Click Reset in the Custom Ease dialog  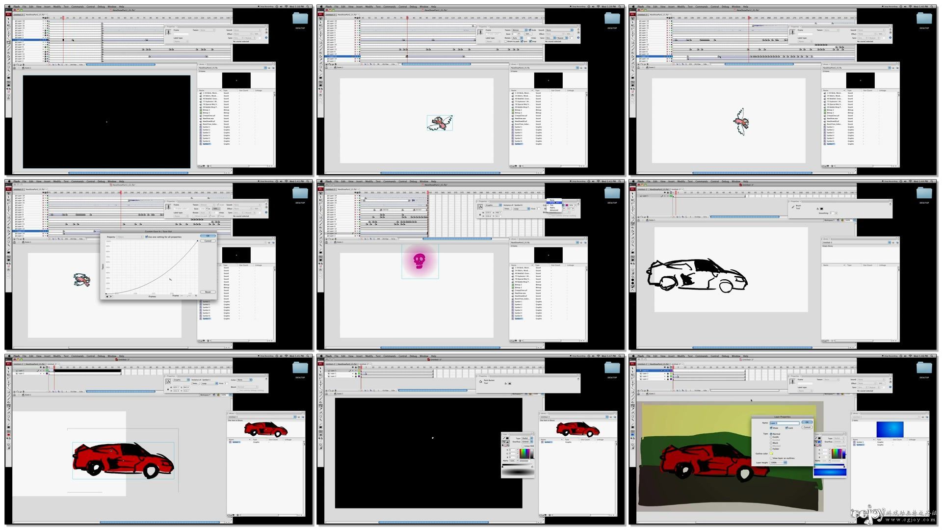[208, 292]
